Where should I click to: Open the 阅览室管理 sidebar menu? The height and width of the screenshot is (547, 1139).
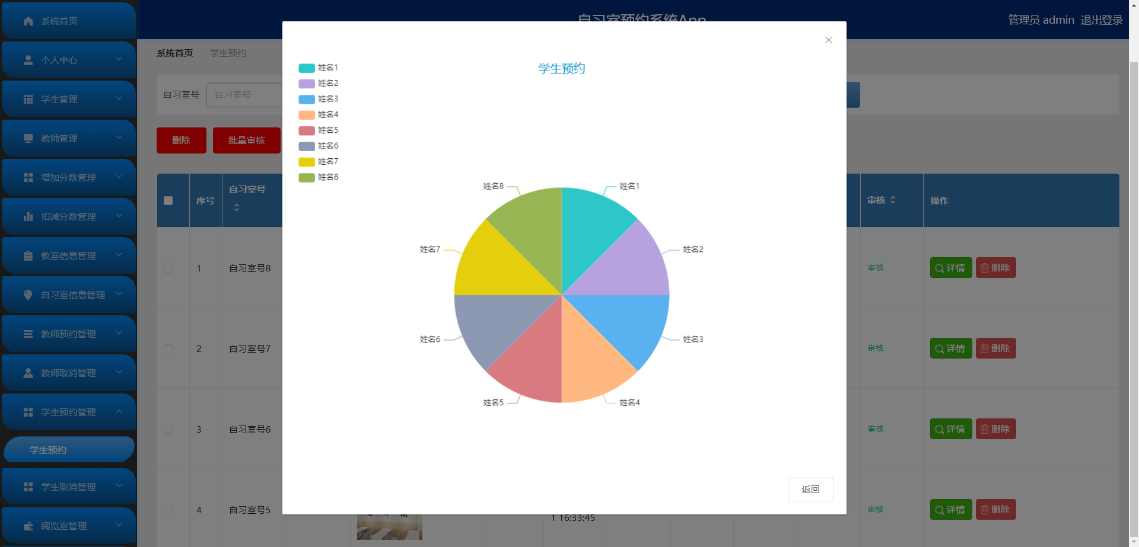[69, 526]
